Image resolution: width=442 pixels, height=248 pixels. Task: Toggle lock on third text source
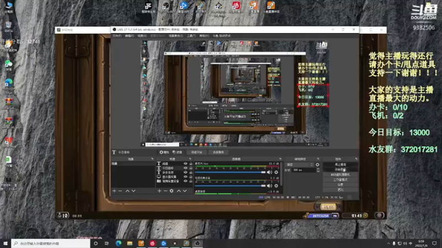pos(191,172)
